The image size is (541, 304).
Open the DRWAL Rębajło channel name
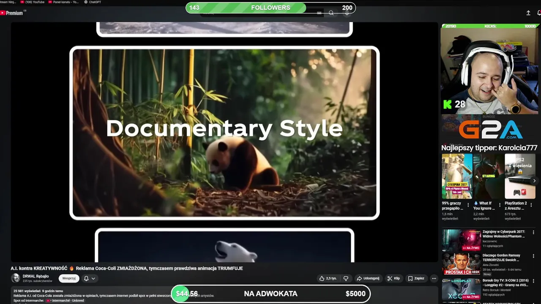(36, 276)
